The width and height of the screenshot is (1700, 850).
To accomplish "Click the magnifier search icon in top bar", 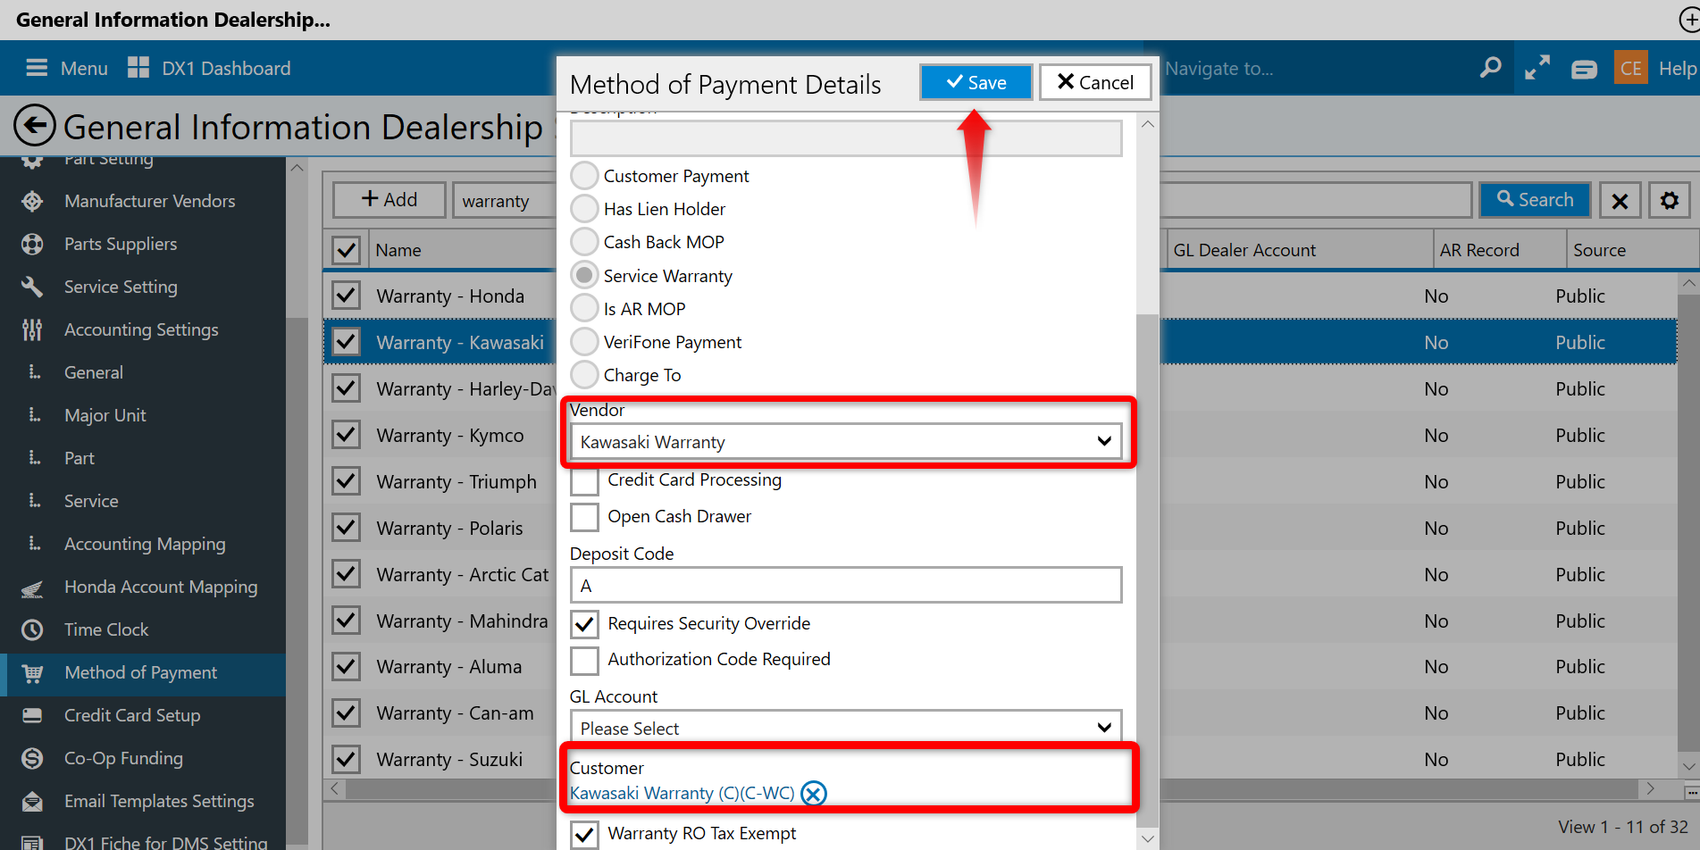I will 1490,68.
